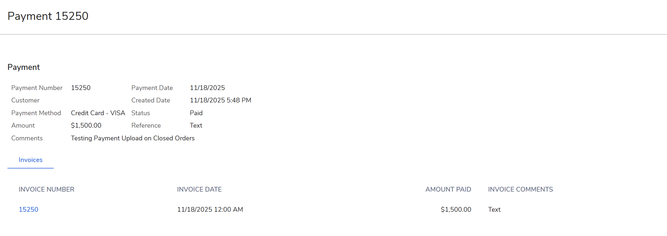
Task: Click the Created Date value with 5:48 PM
Action: coord(220,100)
